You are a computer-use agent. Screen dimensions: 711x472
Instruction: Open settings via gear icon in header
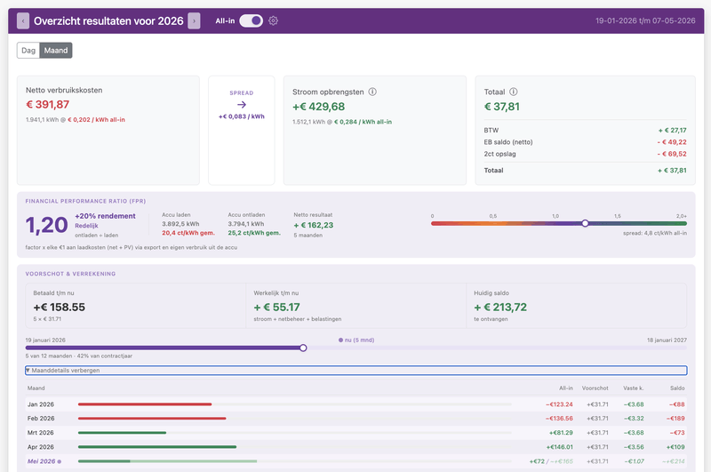(273, 20)
